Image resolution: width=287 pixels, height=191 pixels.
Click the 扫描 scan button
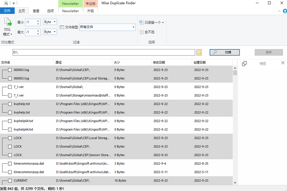pos(225,52)
